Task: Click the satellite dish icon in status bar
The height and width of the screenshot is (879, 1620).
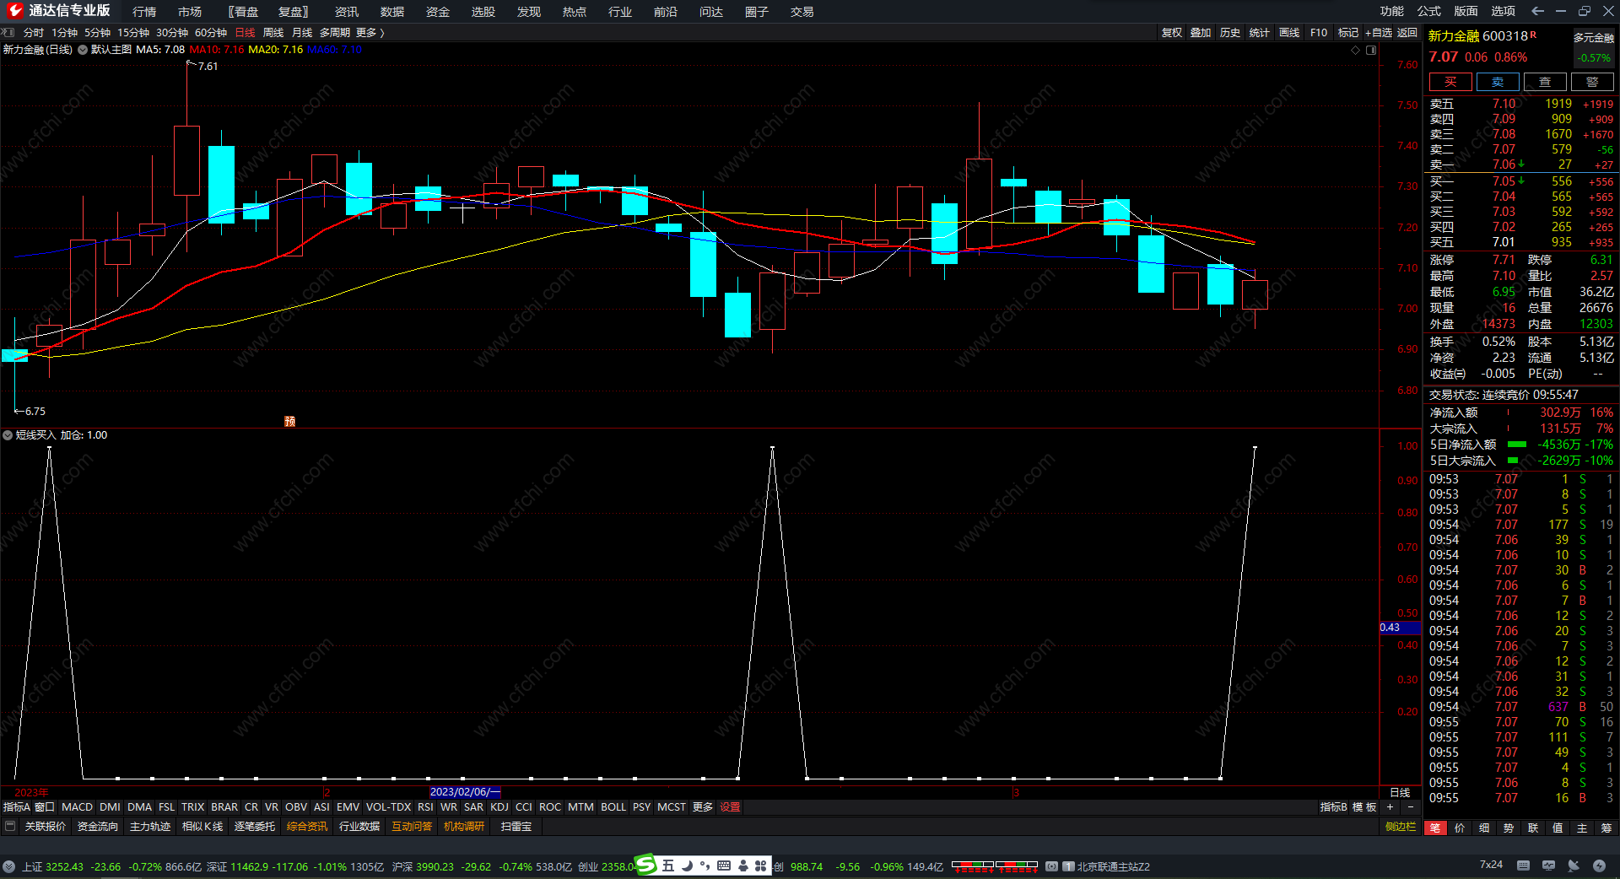Action: pyautogui.click(x=1574, y=866)
